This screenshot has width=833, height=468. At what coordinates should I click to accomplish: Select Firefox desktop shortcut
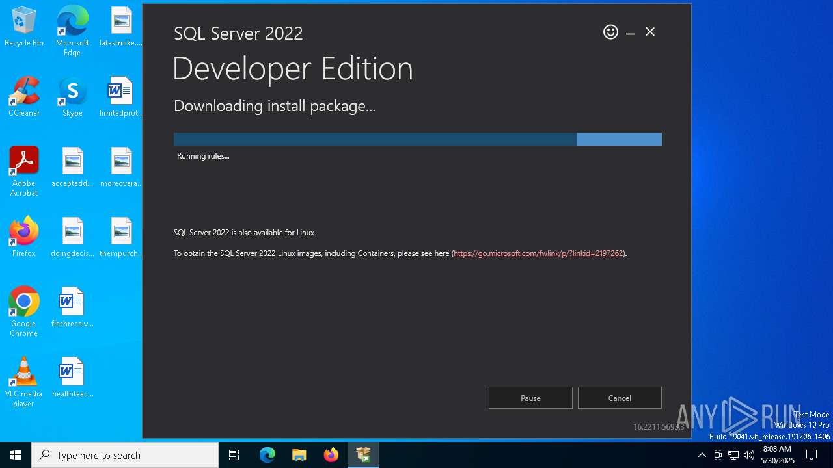click(x=24, y=238)
